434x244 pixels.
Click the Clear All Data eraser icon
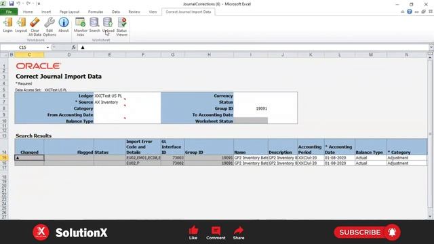[35, 22]
